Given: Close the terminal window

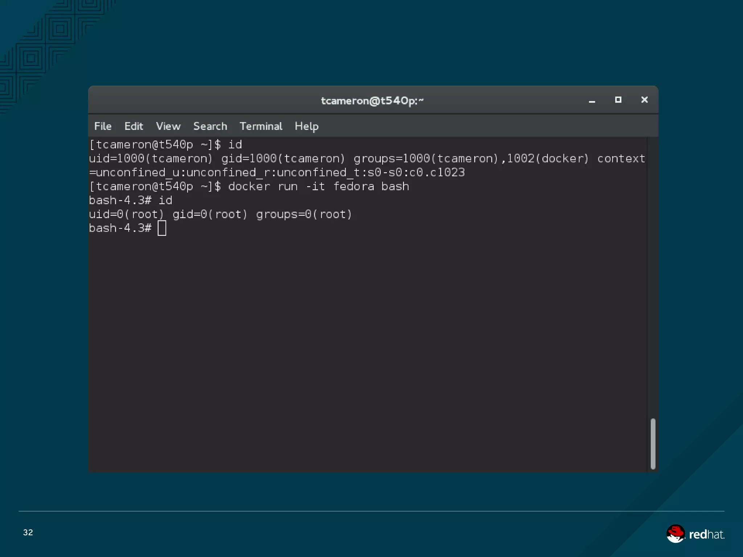Looking at the screenshot, I should point(644,100).
